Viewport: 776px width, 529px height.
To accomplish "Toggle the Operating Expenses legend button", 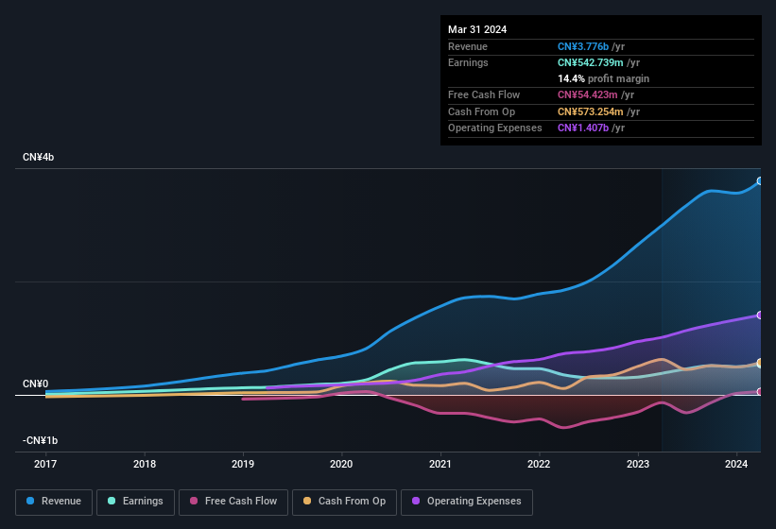I will point(467,502).
